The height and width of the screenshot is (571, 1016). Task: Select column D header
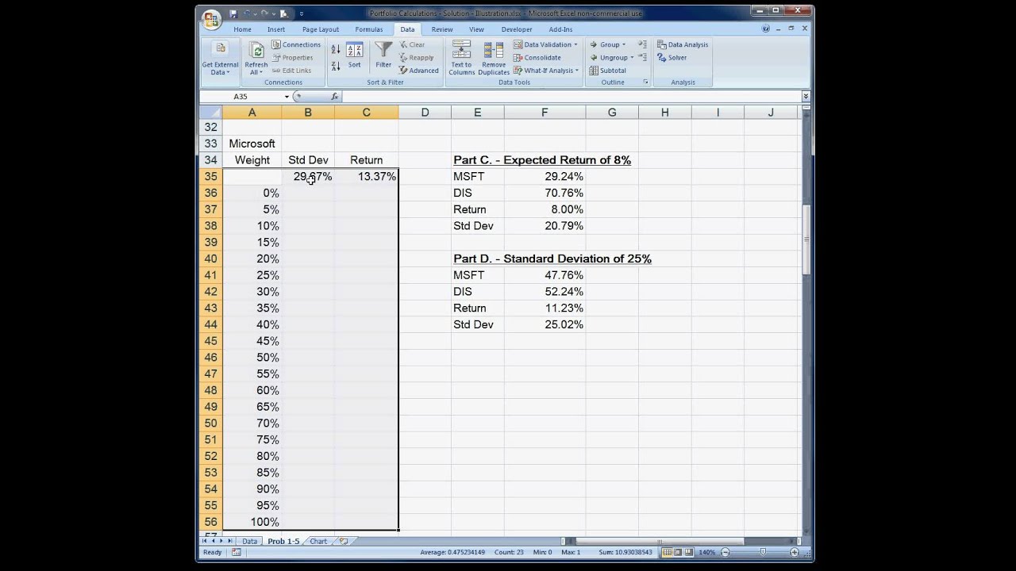pos(425,113)
